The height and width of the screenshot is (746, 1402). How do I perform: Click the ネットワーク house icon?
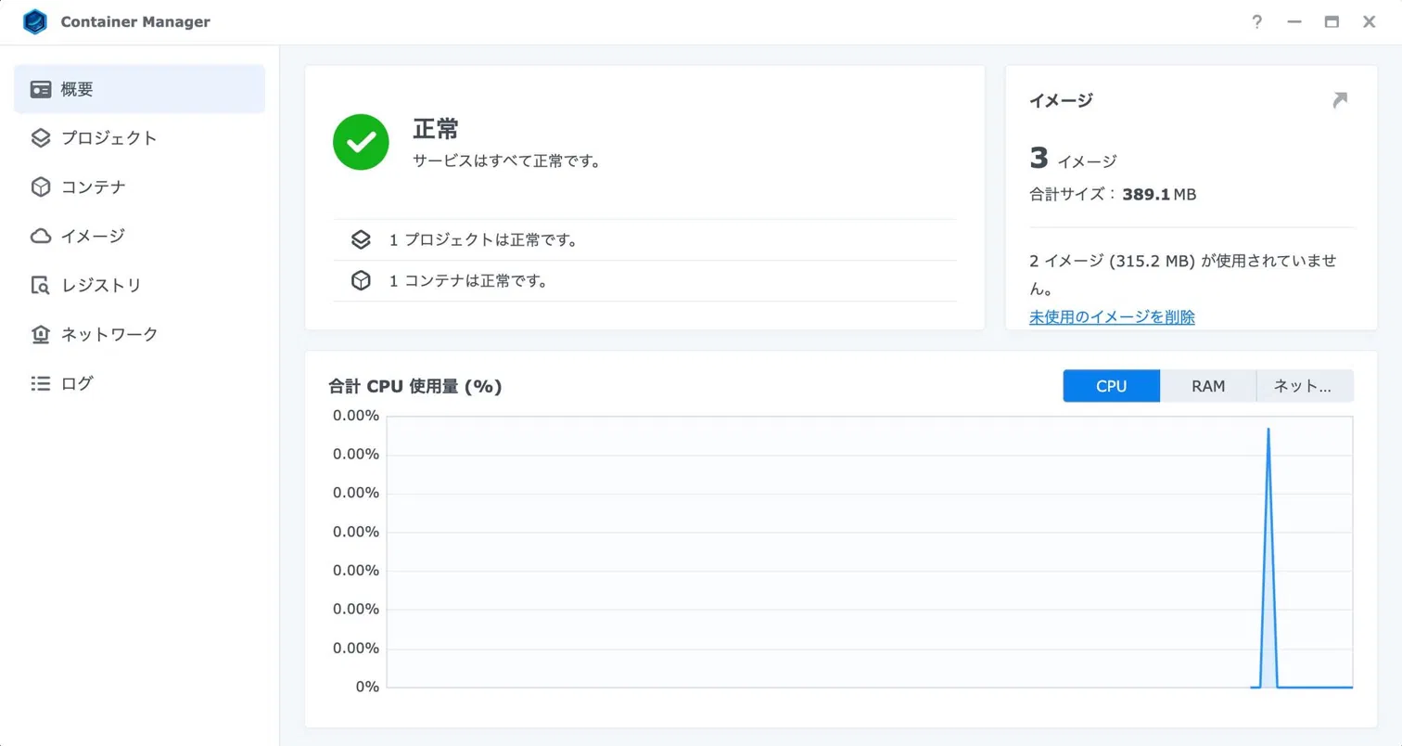[x=41, y=334]
